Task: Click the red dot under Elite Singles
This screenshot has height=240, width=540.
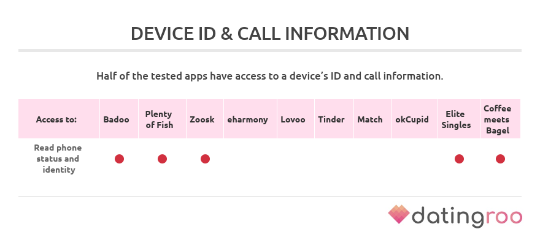Action: (459, 159)
